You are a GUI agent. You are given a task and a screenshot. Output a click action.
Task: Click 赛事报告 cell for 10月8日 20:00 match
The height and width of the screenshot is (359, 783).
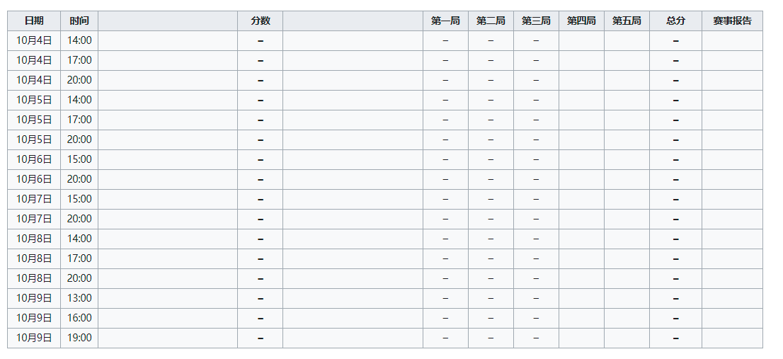[x=732, y=278]
